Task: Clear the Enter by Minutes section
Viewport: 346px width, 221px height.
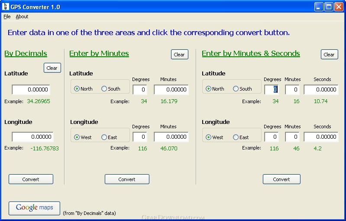Action: point(180,55)
